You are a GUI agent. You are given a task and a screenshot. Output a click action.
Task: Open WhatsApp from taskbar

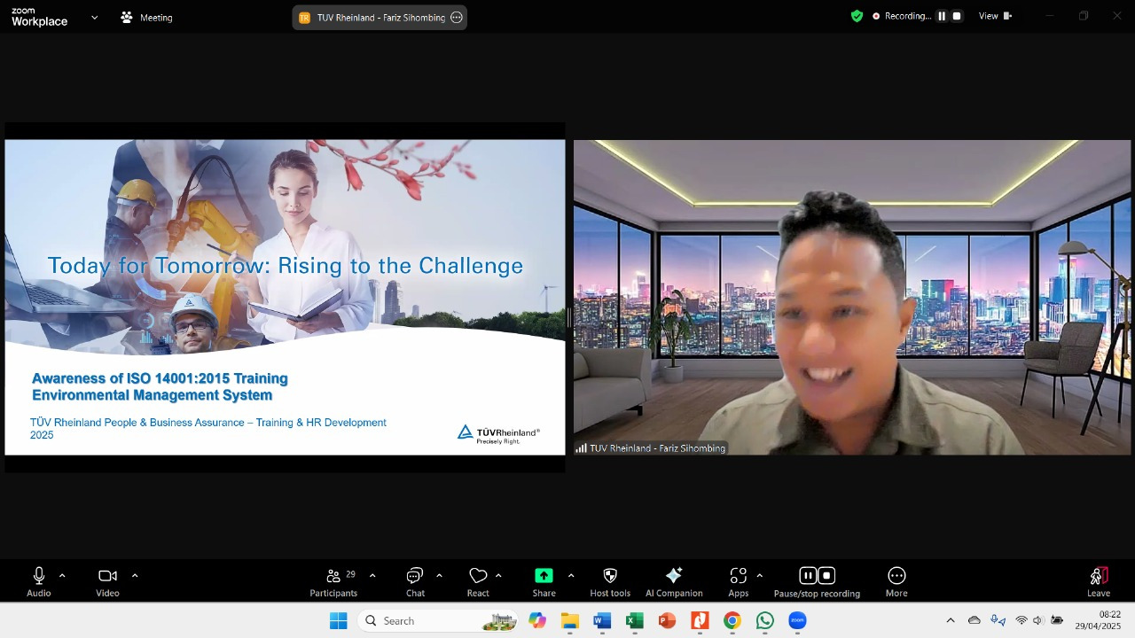(765, 621)
